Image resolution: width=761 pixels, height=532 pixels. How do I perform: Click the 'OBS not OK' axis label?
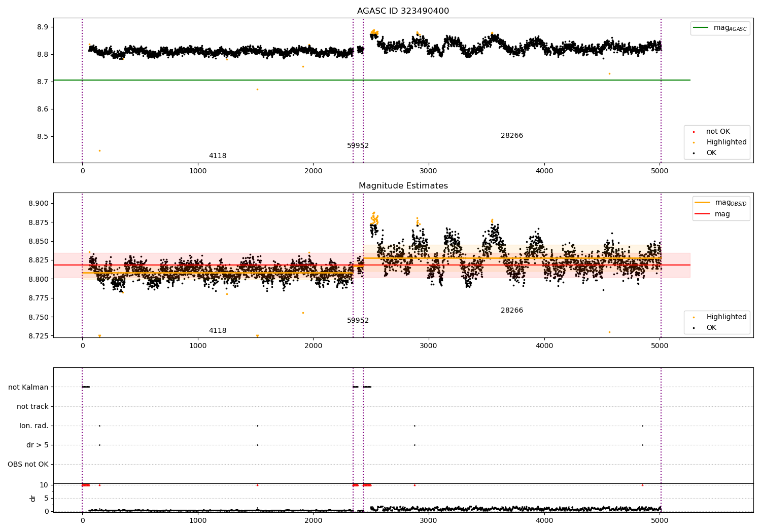(28, 464)
